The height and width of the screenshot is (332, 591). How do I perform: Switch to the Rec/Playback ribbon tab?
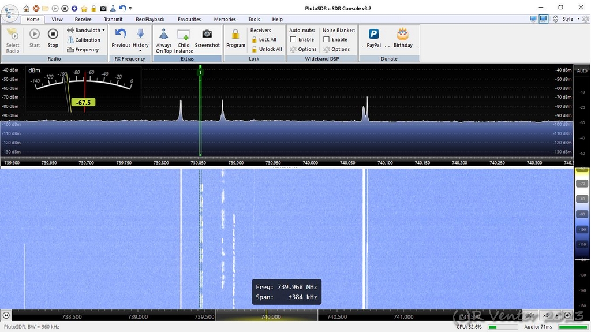pos(150,19)
